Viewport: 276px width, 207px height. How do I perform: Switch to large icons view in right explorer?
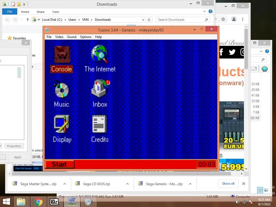266,190
